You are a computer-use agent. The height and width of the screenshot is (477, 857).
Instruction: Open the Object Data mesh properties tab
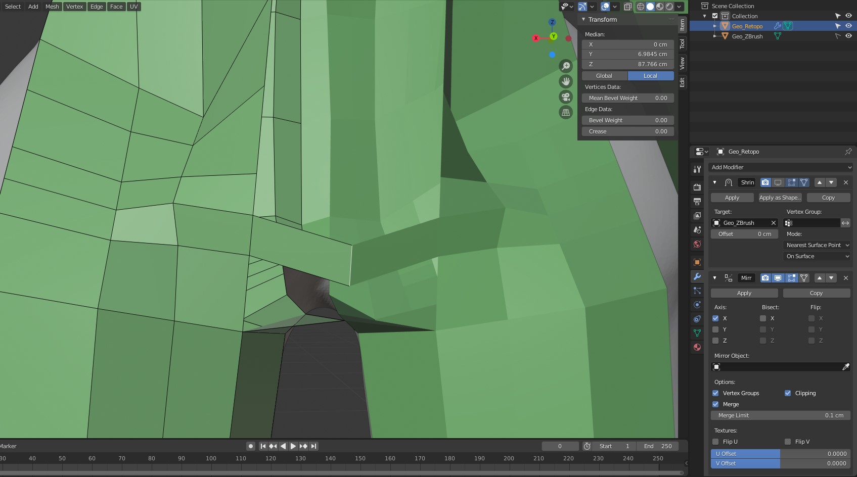click(x=697, y=333)
